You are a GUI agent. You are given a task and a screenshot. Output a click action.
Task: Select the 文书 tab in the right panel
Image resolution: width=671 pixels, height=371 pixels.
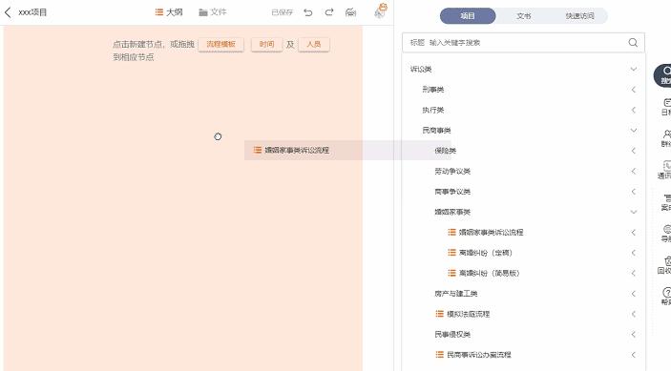click(x=523, y=16)
